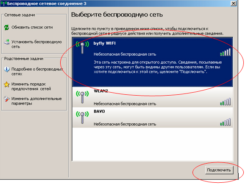This screenshot has height=187, width=251.
Task: Click the open-access description of byfly WIFI
Action: tap(158, 67)
